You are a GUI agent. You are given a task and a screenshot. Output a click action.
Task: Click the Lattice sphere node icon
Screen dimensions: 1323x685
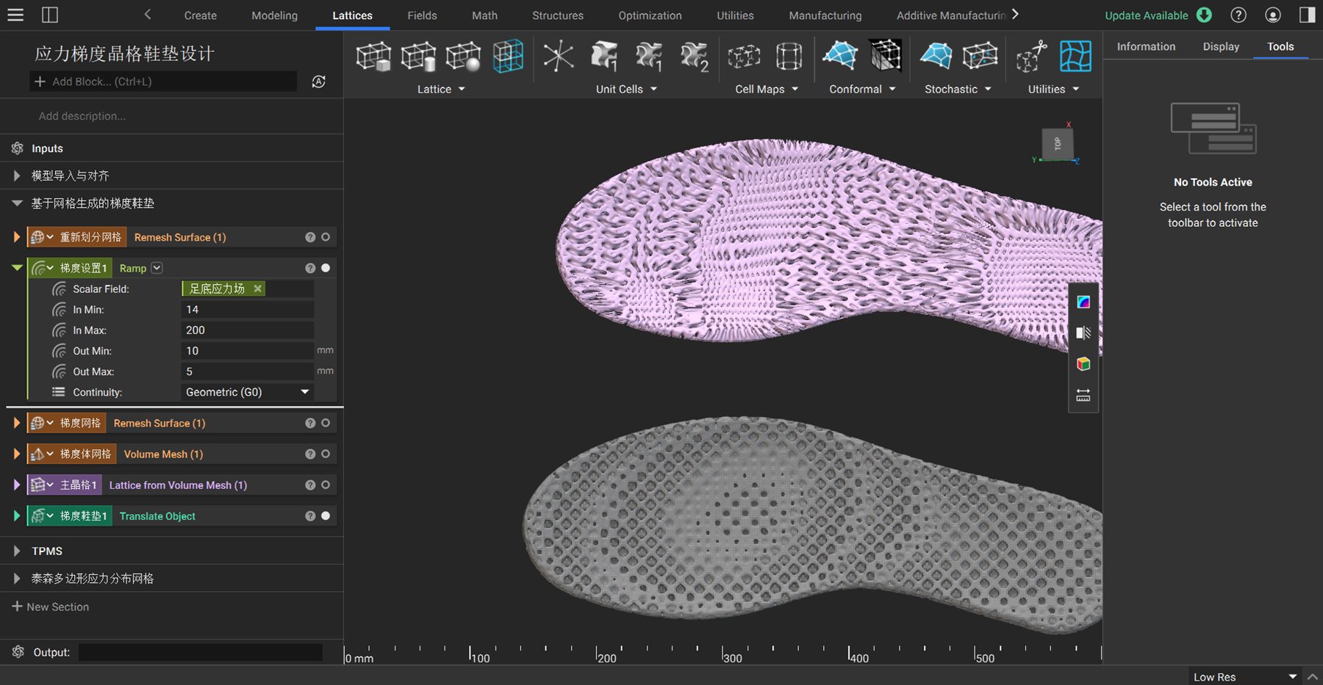464,56
